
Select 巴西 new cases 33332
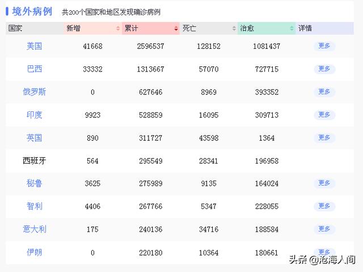[x=92, y=69]
